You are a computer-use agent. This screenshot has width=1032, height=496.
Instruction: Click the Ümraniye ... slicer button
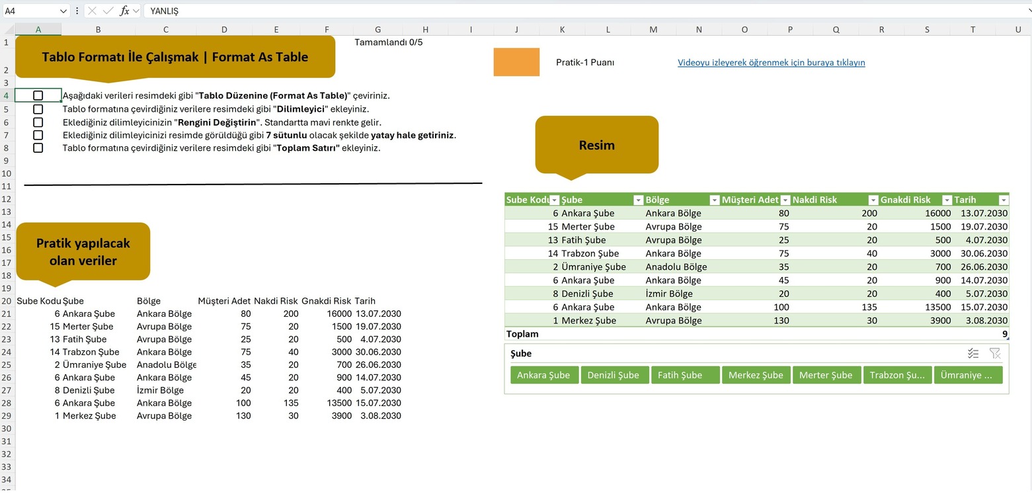pyautogui.click(x=968, y=375)
